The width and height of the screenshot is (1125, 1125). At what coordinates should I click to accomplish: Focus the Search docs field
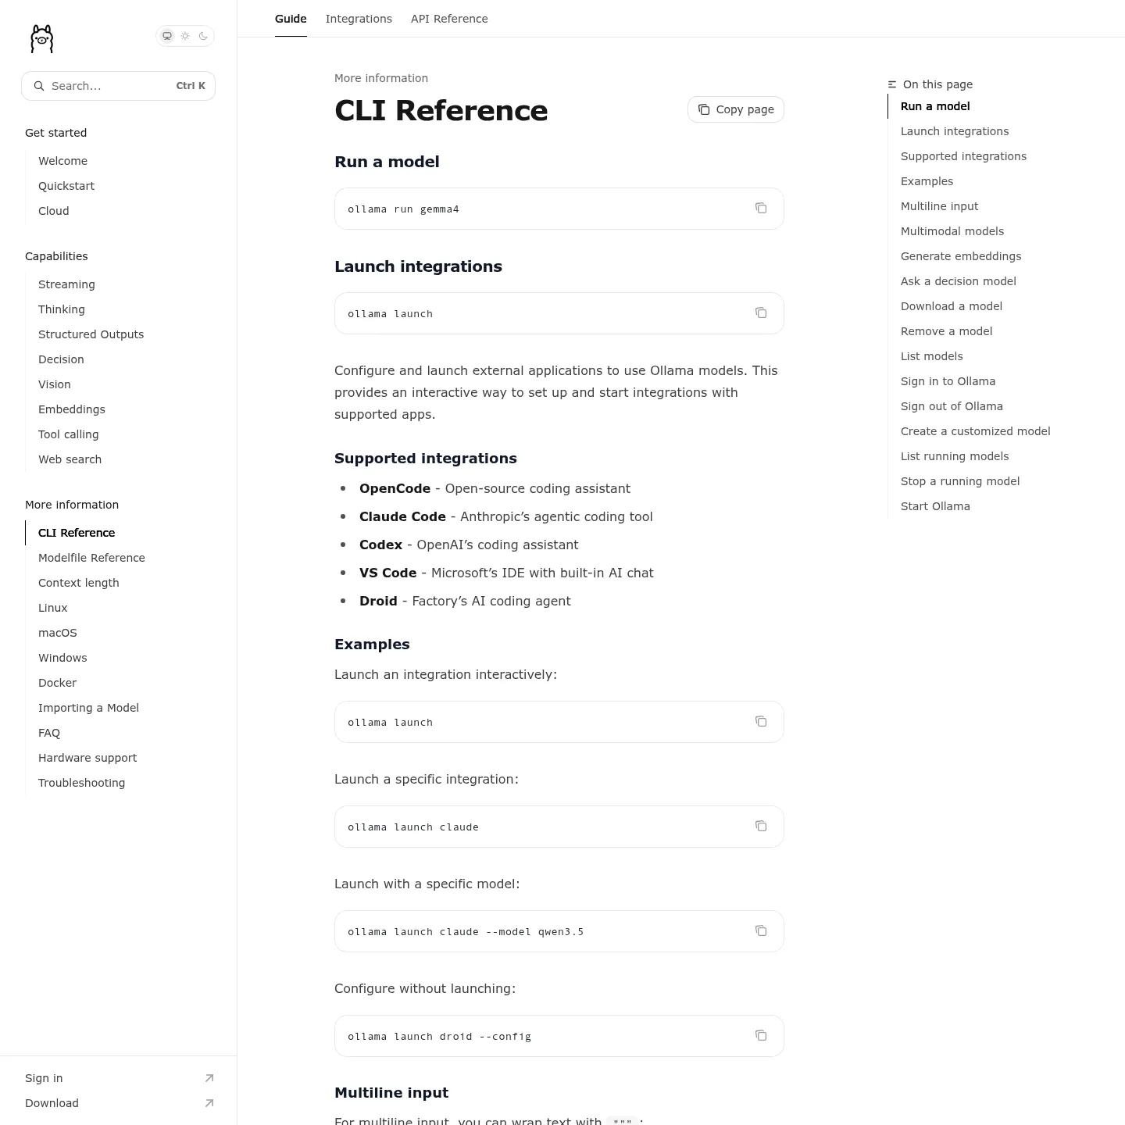(118, 86)
